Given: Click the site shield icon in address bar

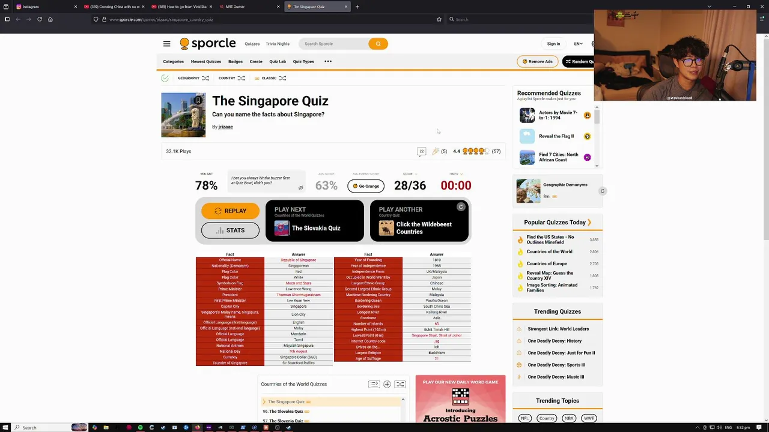Looking at the screenshot, I should (96, 19).
